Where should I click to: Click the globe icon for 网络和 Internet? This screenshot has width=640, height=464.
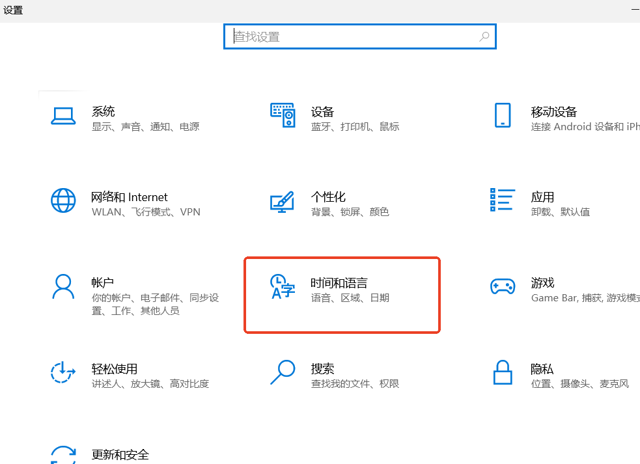click(63, 200)
